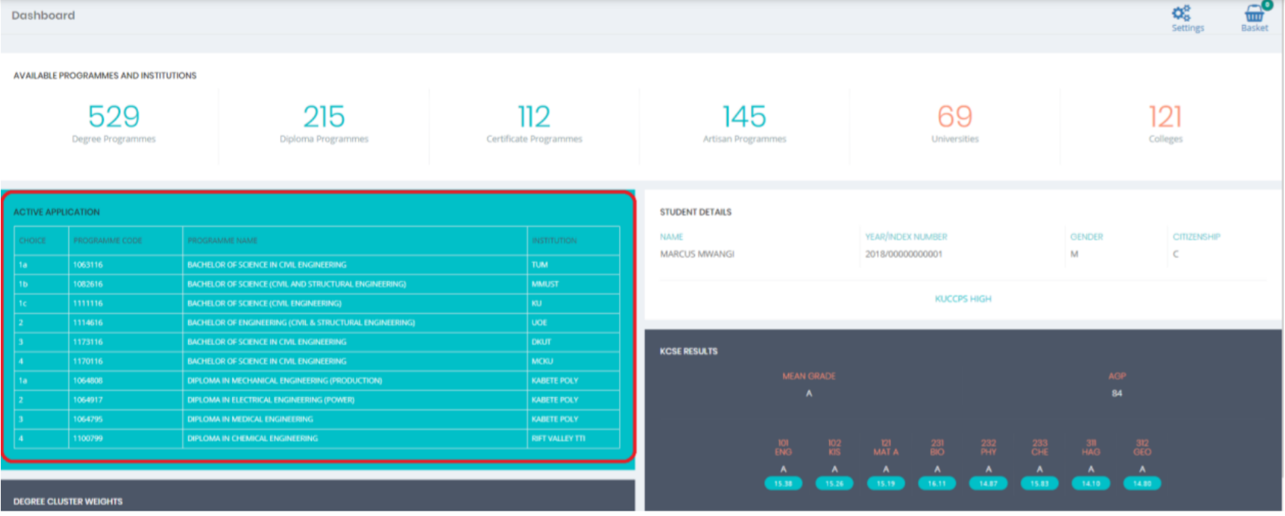Viewport: 1285px width, 516px height.
Task: Click the 69 Universities count
Action: (x=954, y=117)
